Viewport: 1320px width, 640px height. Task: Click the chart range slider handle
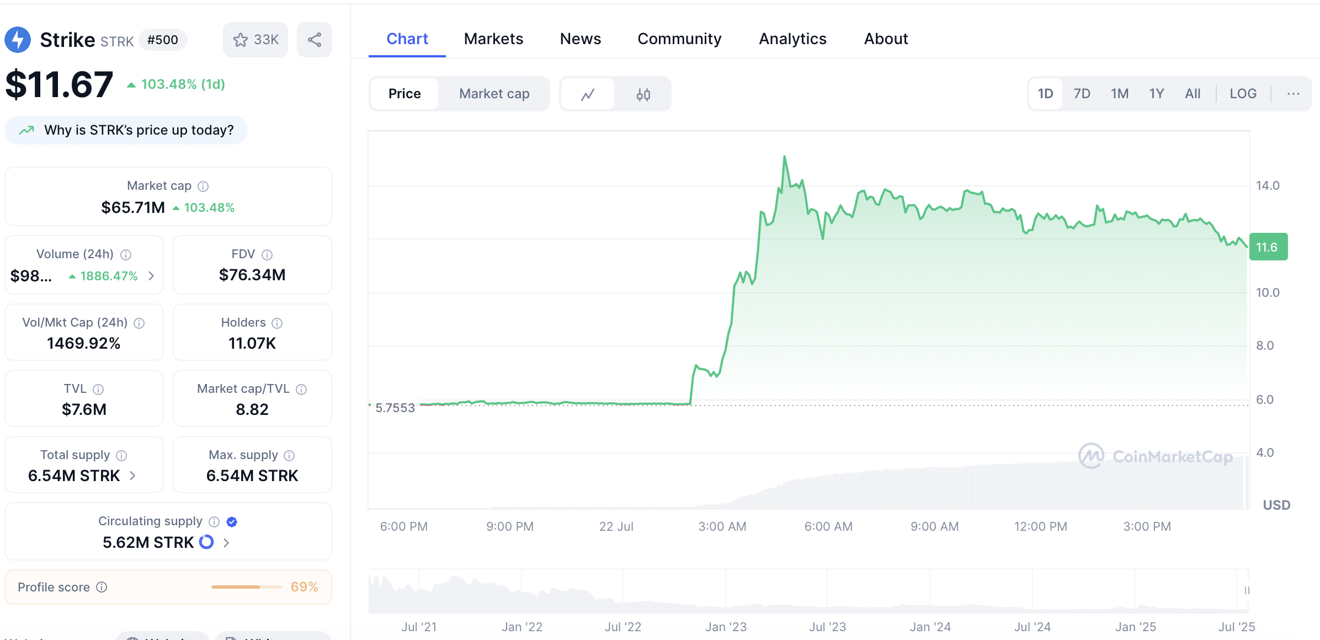click(x=1247, y=590)
